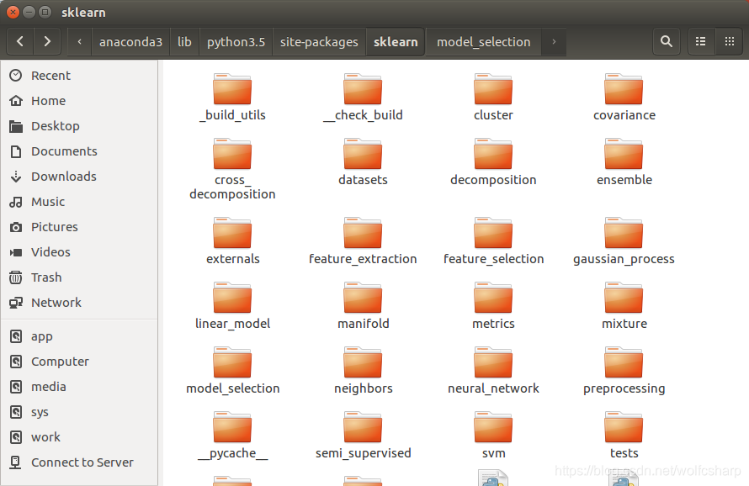Select the covariance folder
This screenshot has height=486, width=749.
click(624, 98)
